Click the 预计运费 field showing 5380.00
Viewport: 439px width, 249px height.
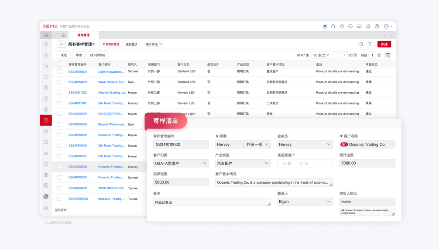click(367, 163)
